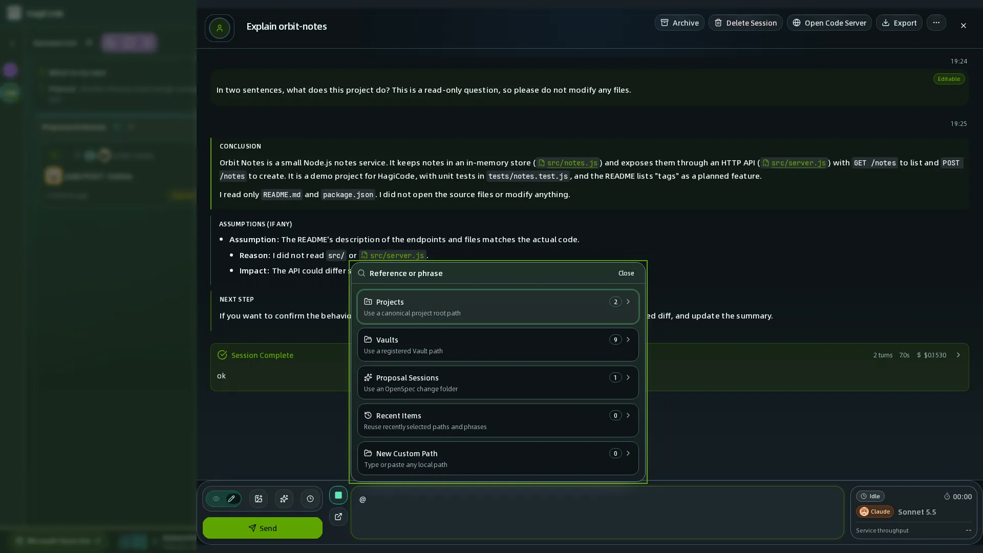Open the src/notes.js file reference

(568, 163)
